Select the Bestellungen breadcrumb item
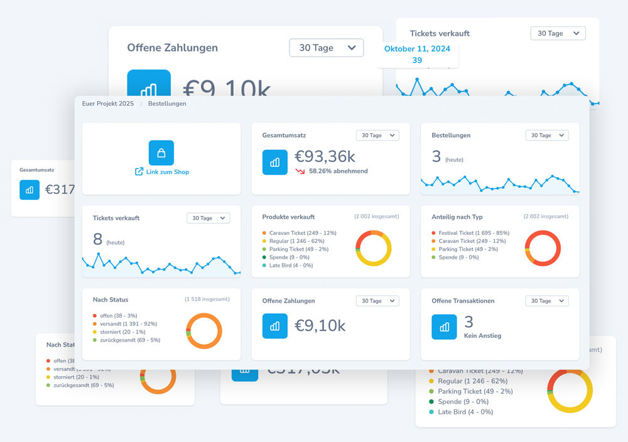This screenshot has height=442, width=628. tap(167, 104)
